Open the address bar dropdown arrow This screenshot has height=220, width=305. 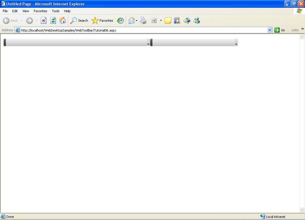click(x=270, y=30)
